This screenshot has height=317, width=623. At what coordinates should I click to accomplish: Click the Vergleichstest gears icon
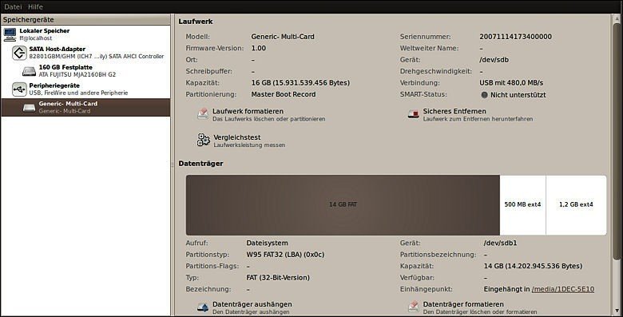click(x=204, y=141)
